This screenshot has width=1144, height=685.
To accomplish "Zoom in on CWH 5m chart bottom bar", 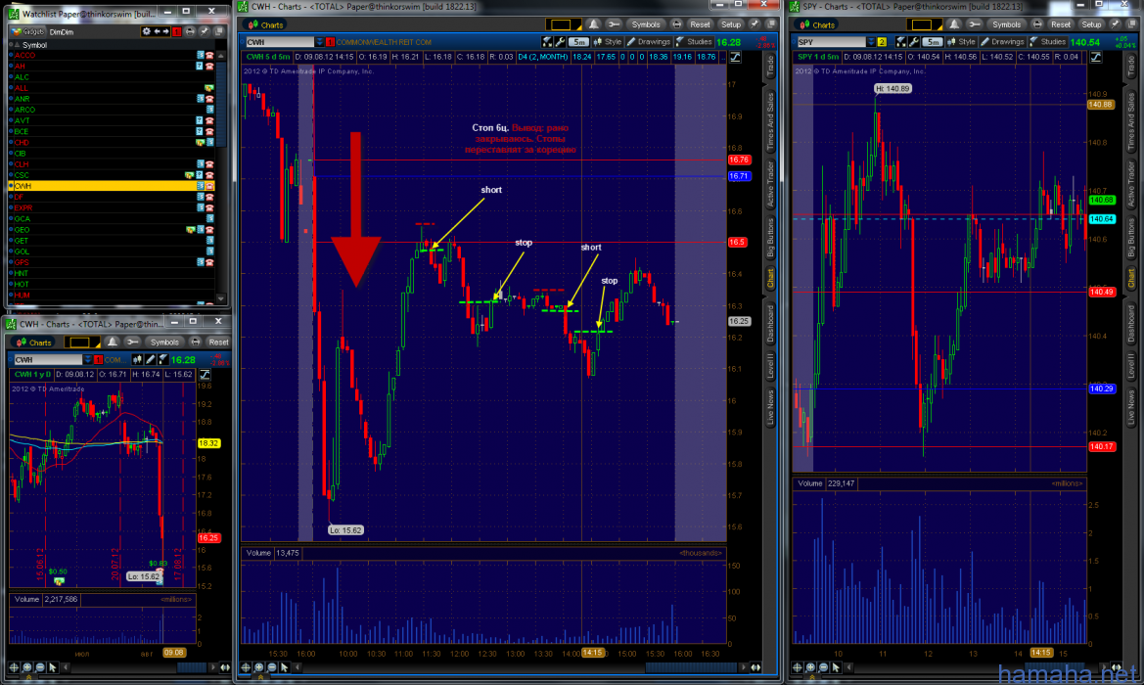I will (x=259, y=667).
